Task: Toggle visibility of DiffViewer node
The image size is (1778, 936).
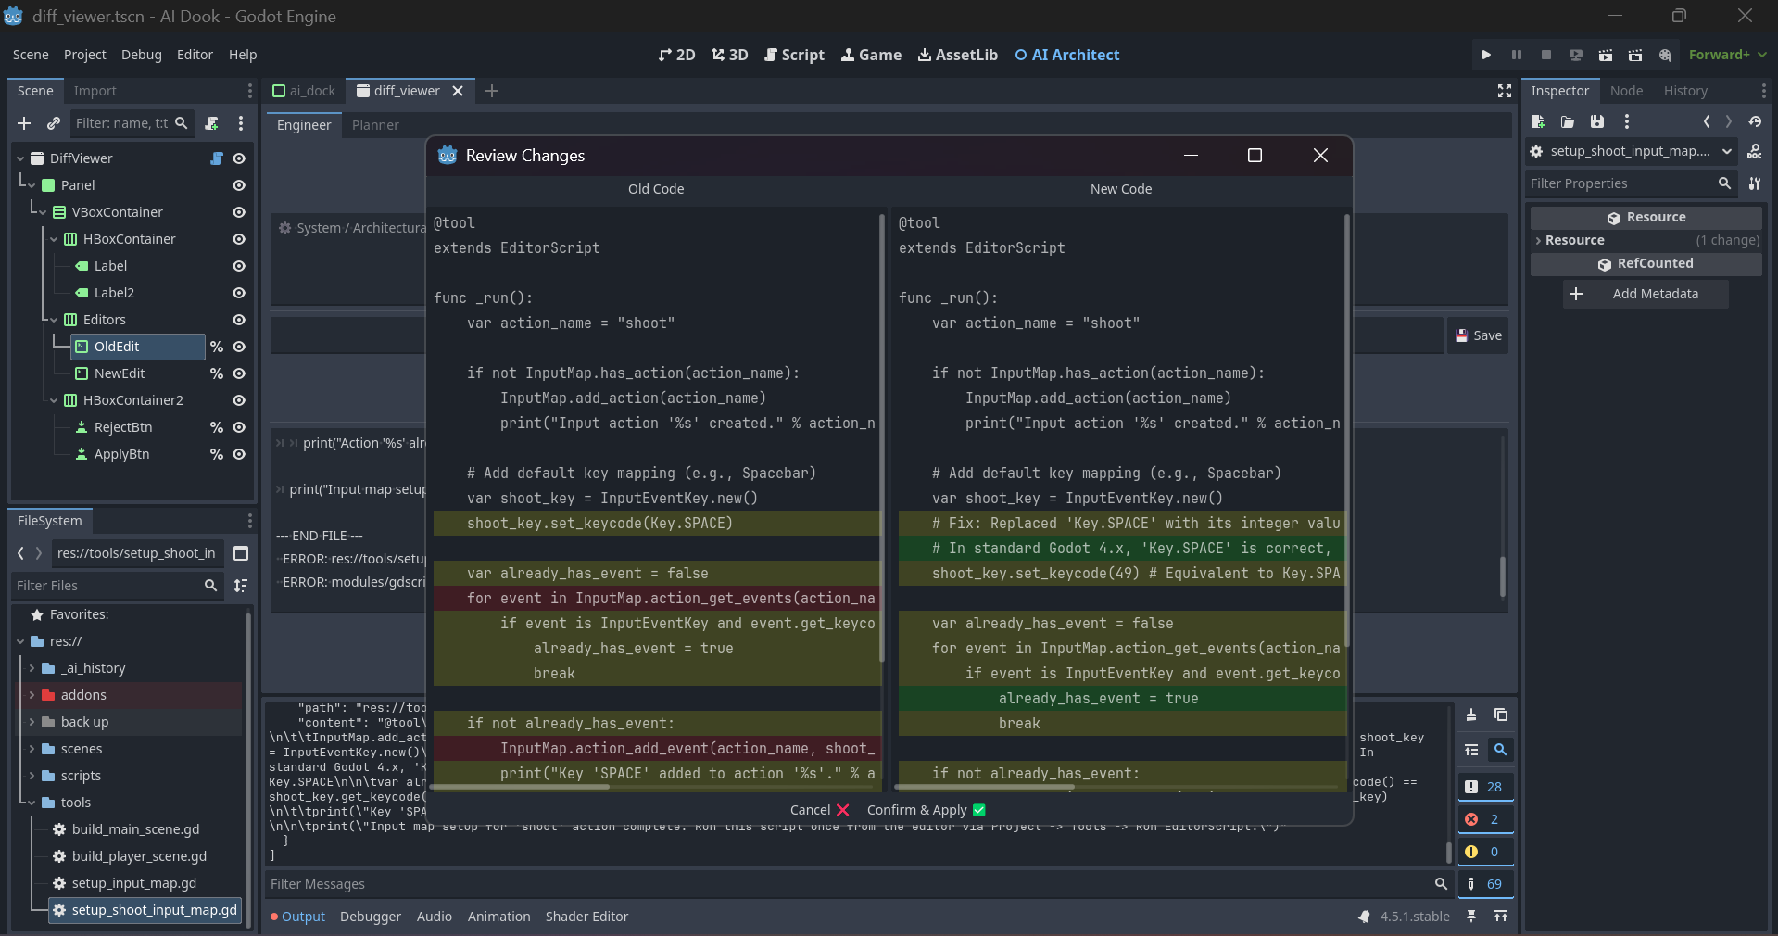Action: click(239, 158)
